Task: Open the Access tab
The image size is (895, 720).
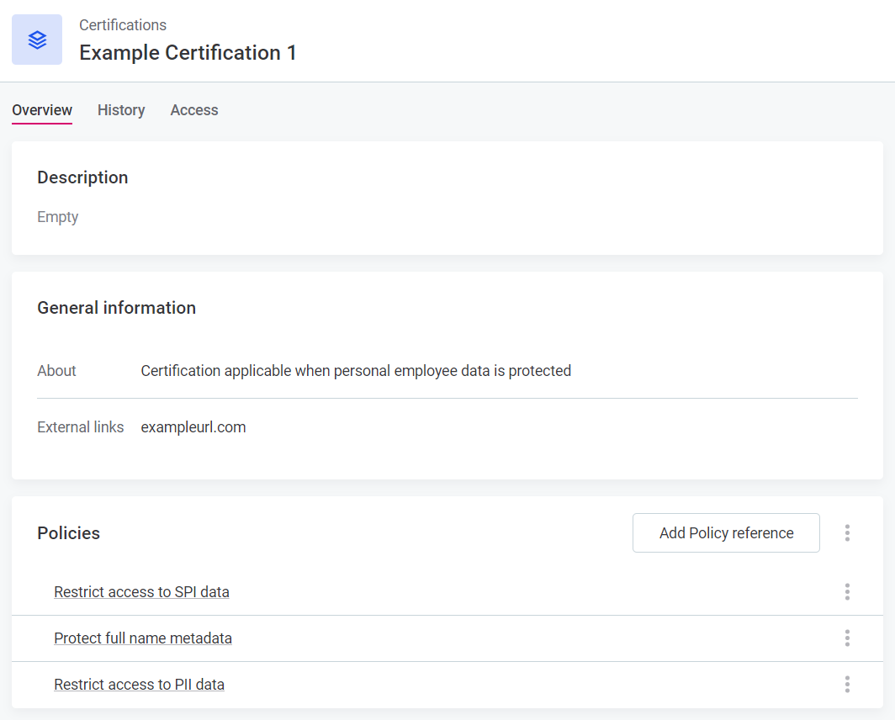Action: (193, 110)
